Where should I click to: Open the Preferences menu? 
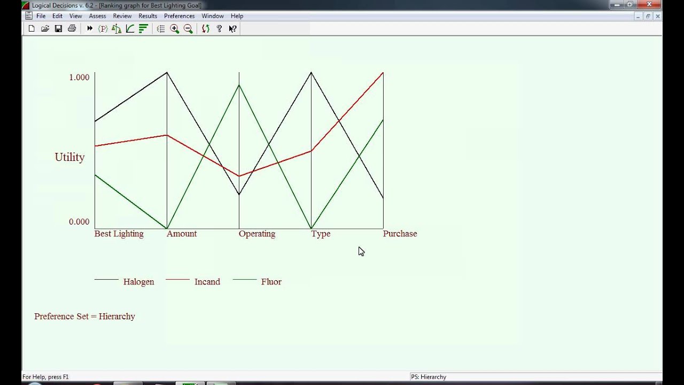pyautogui.click(x=180, y=16)
